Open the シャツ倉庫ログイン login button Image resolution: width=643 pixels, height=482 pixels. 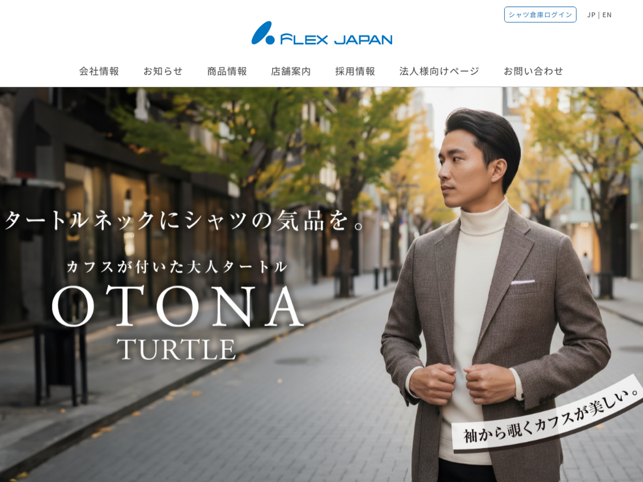coord(540,14)
